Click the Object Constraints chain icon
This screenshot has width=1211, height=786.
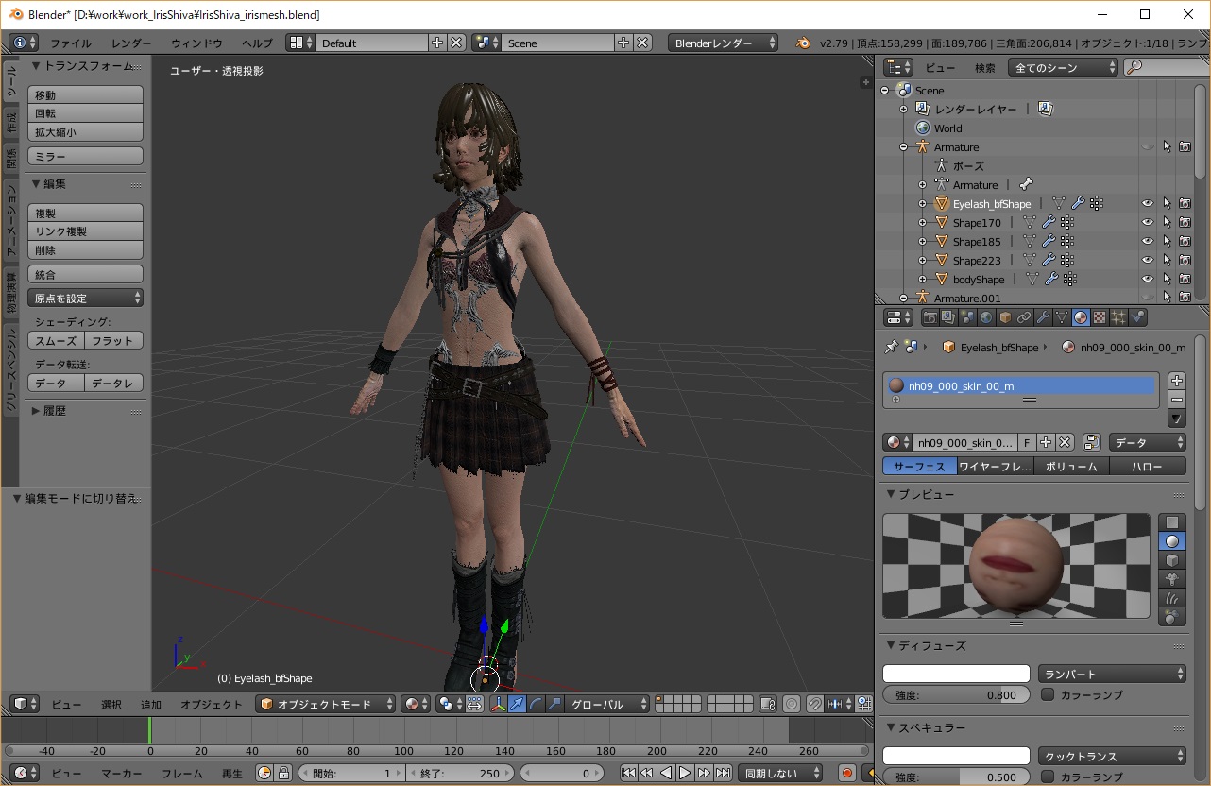point(1024,317)
